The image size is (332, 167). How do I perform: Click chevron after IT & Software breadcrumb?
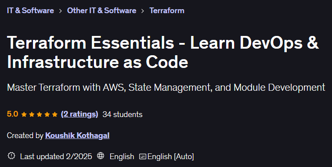coord(61,11)
